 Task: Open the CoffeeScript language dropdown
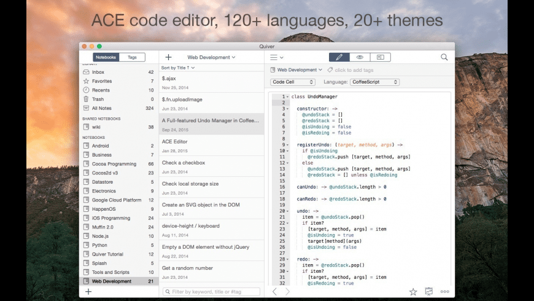click(x=374, y=82)
